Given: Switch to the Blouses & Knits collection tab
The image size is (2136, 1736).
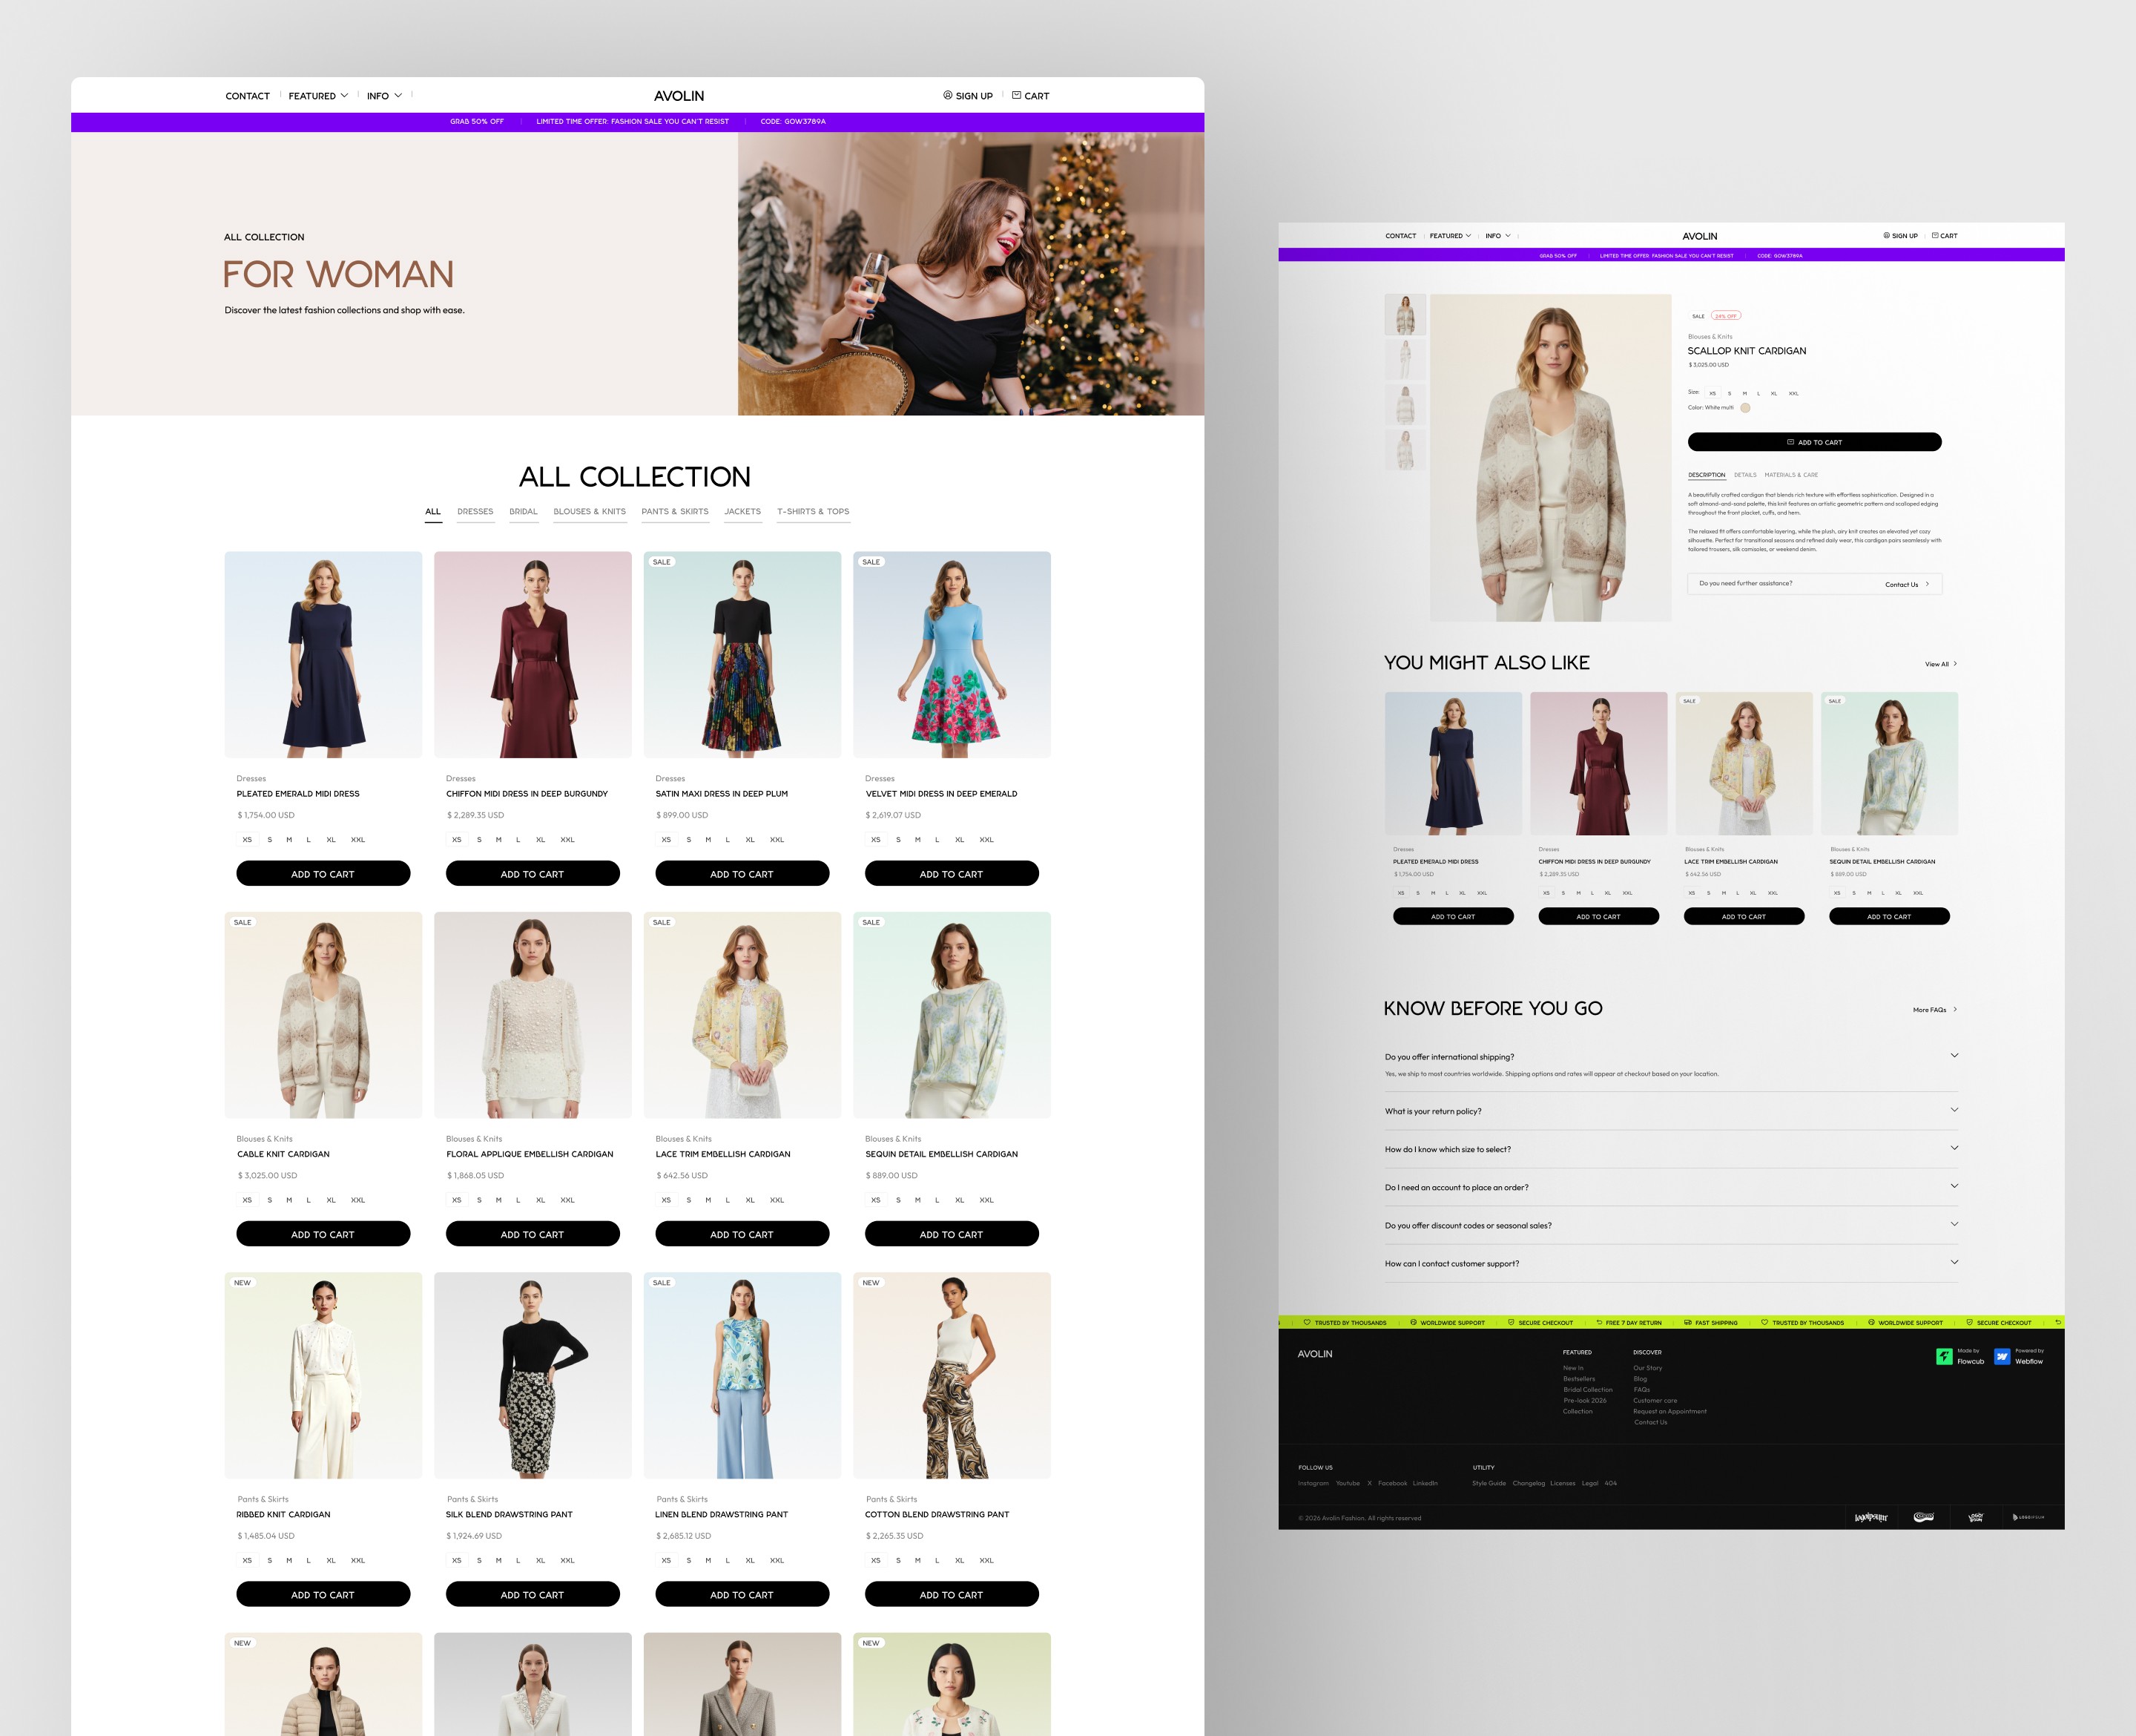Looking at the screenshot, I should 589,512.
